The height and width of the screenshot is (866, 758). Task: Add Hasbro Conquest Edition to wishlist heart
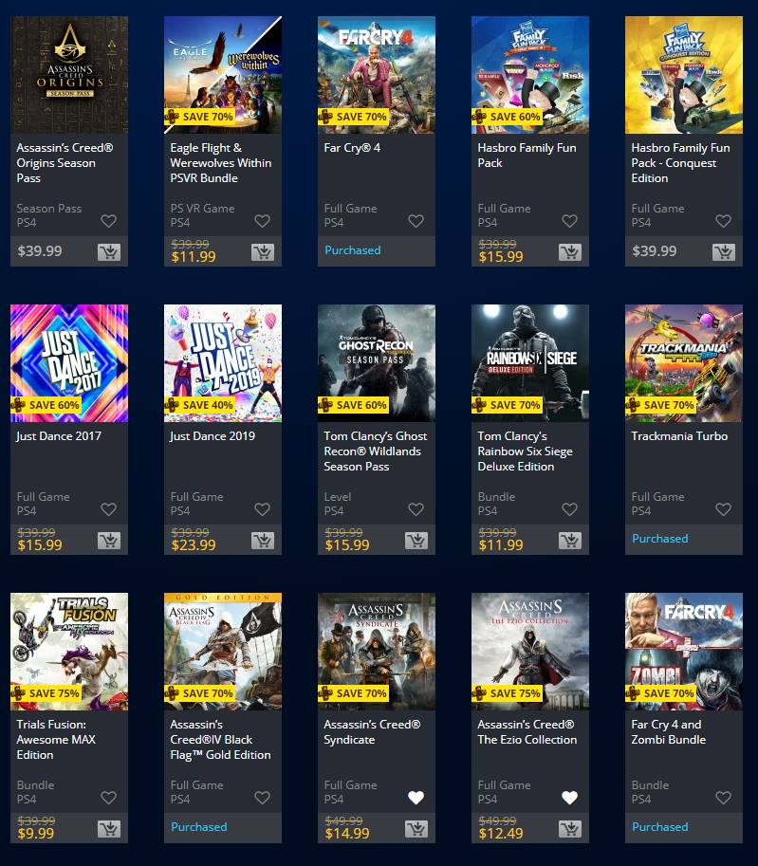(723, 221)
